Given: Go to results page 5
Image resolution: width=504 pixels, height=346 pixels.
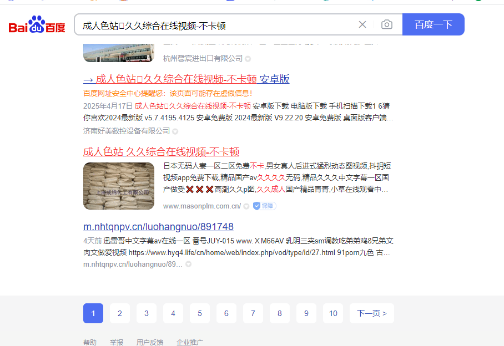Looking at the screenshot, I should tap(200, 313).
